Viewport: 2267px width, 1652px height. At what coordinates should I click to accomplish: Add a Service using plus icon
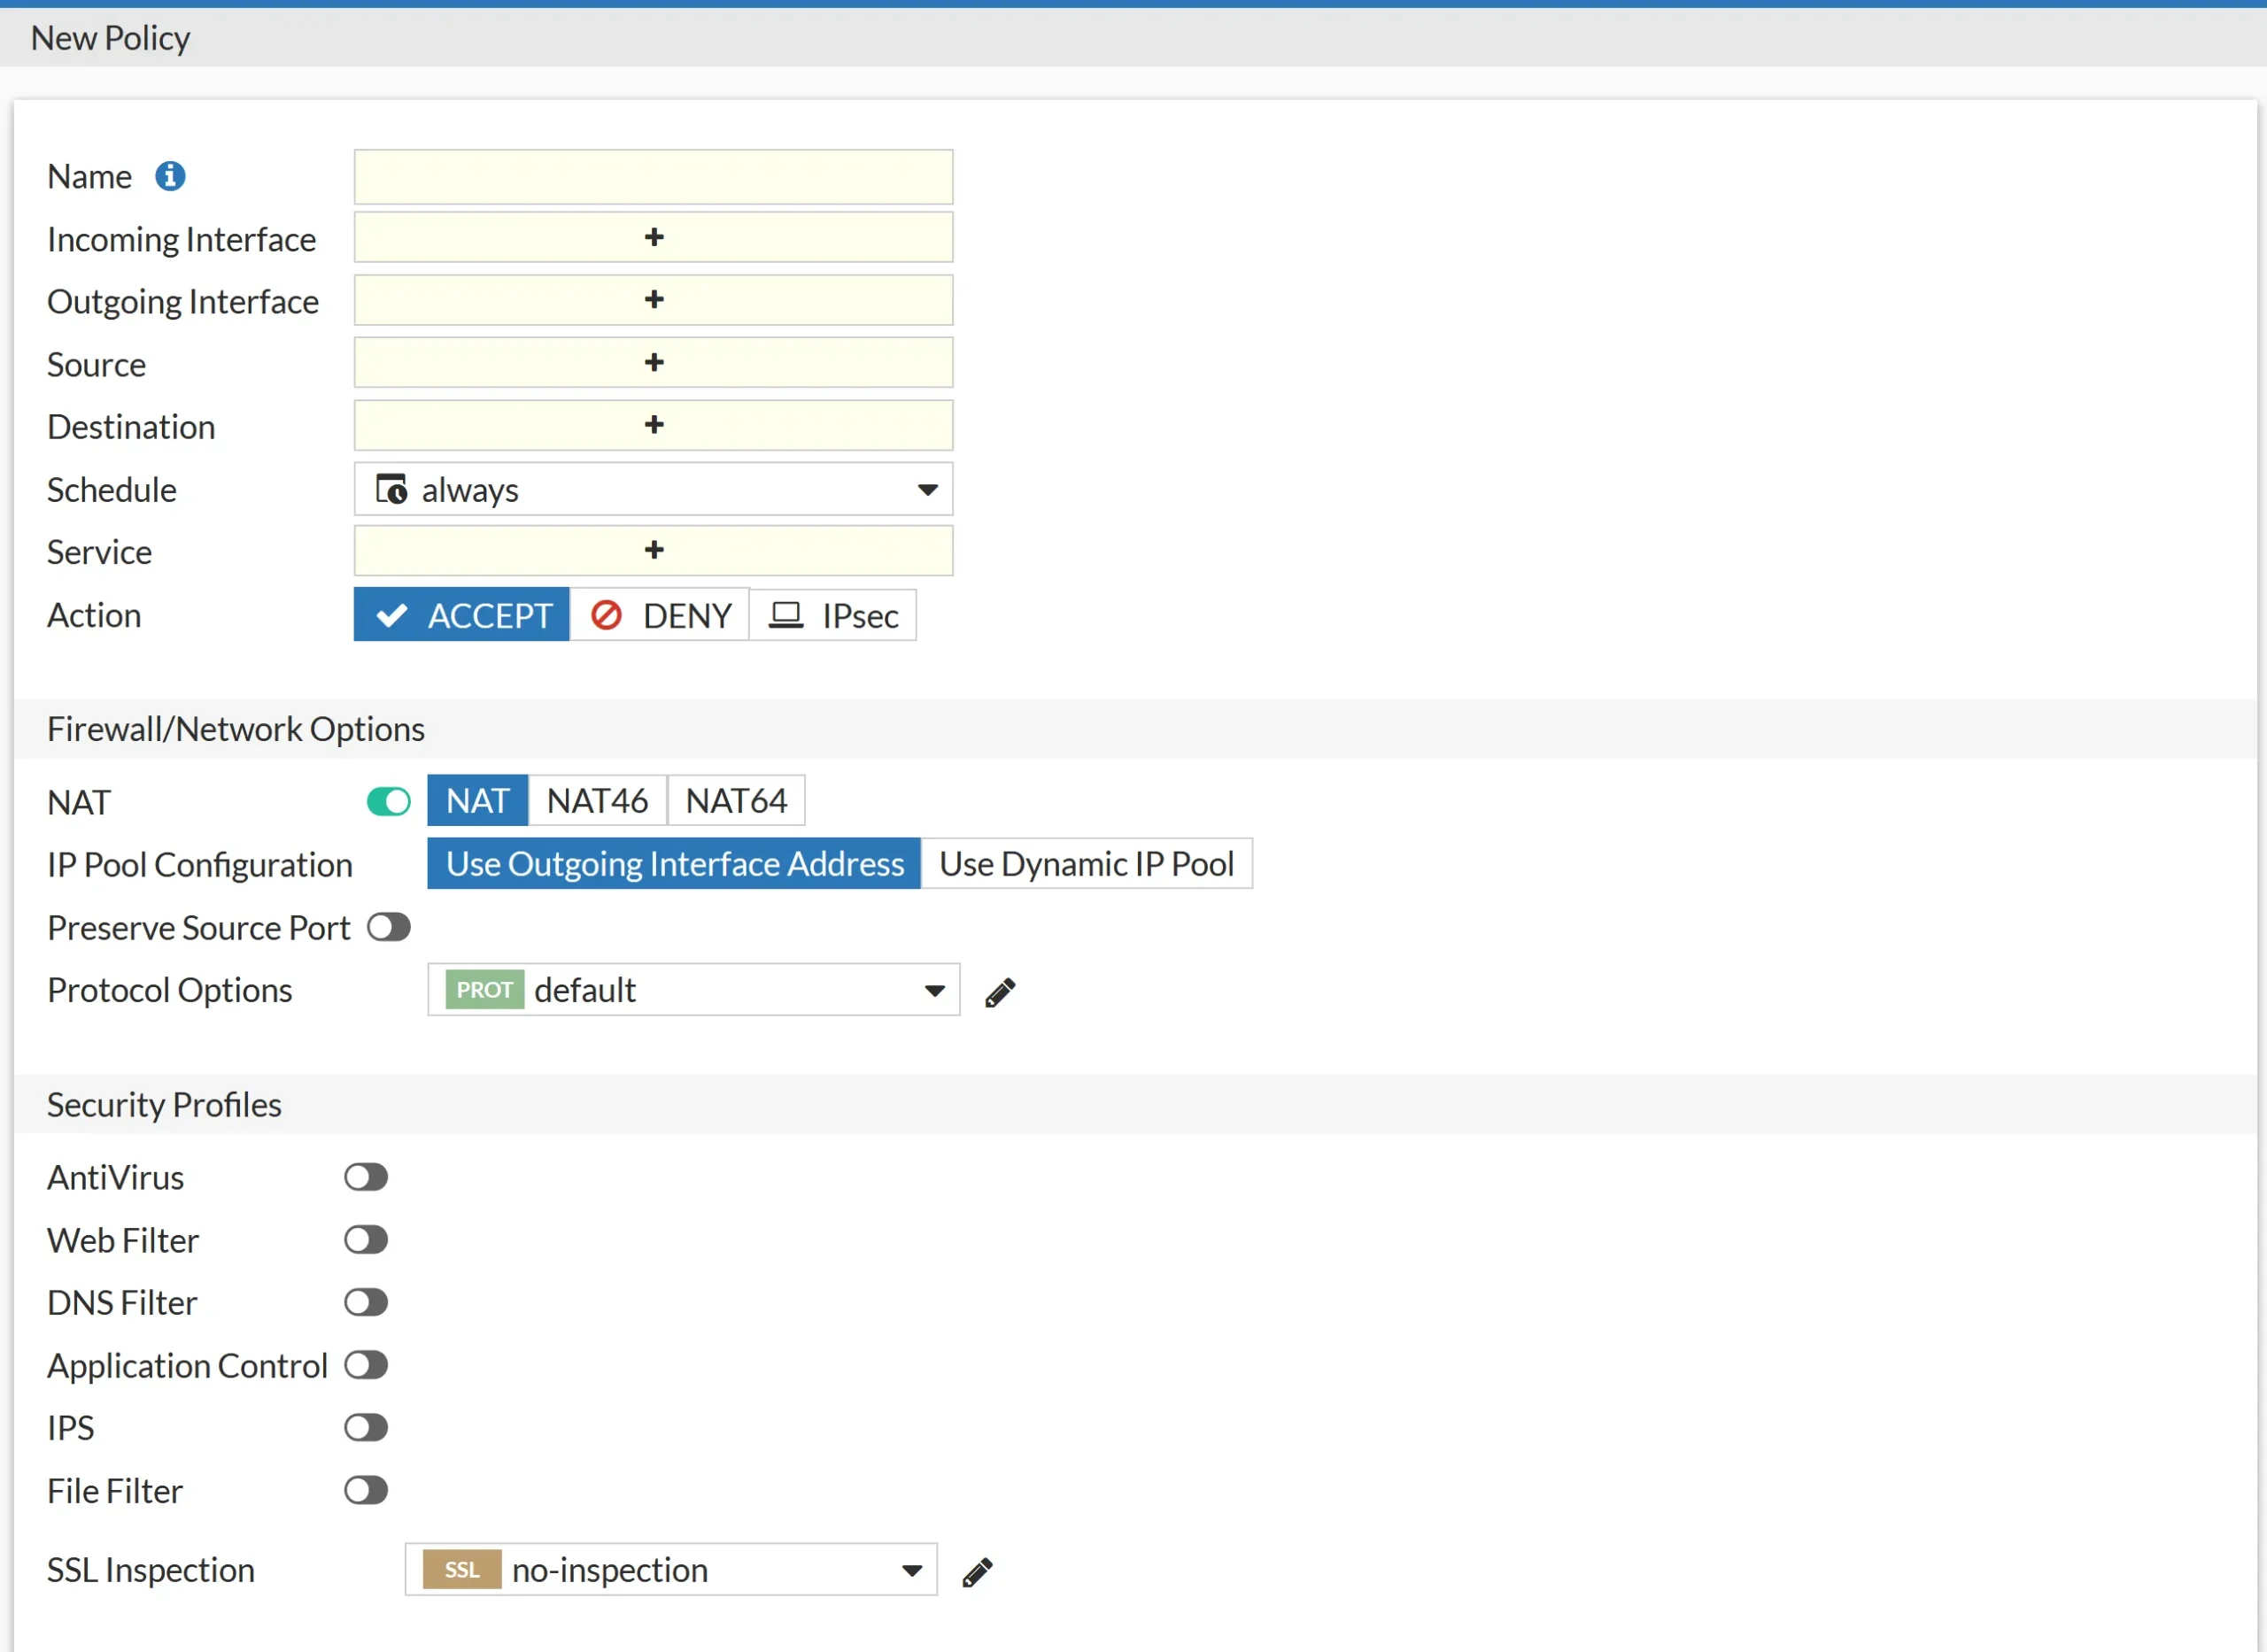click(654, 550)
